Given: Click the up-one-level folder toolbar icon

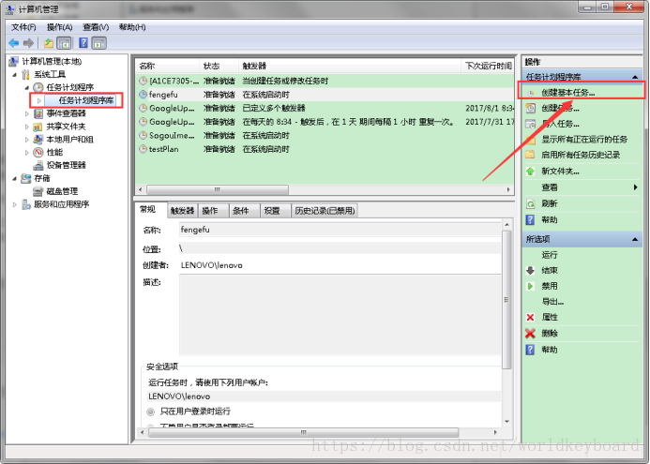Looking at the screenshot, I should [x=49, y=43].
